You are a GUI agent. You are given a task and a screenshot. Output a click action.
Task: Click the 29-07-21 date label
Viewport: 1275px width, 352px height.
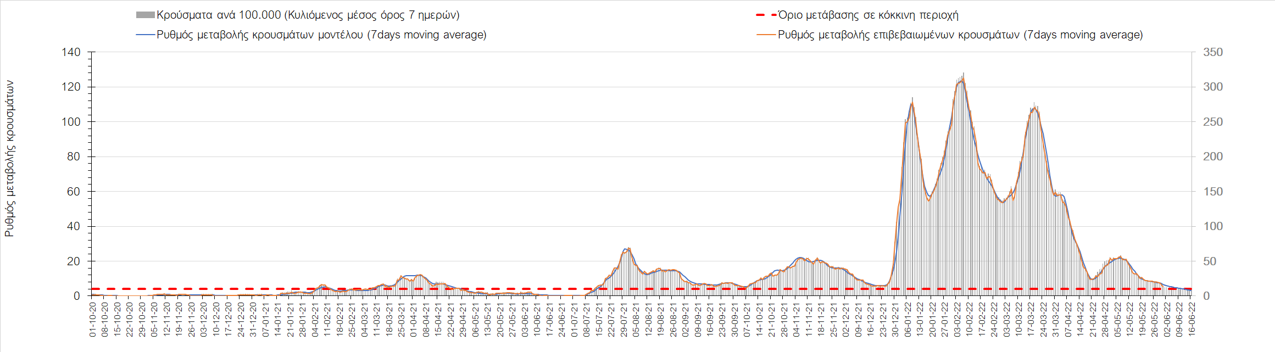point(623,320)
